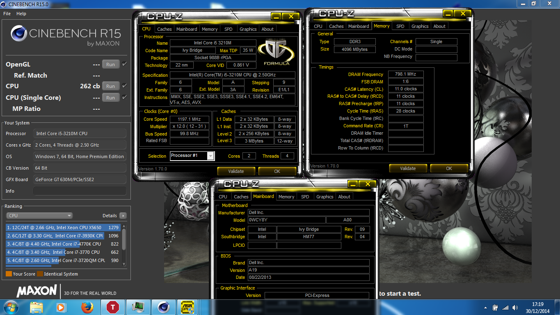Open Windows Explorer from the taskbar
This screenshot has height=315, width=560.
[x=37, y=307]
